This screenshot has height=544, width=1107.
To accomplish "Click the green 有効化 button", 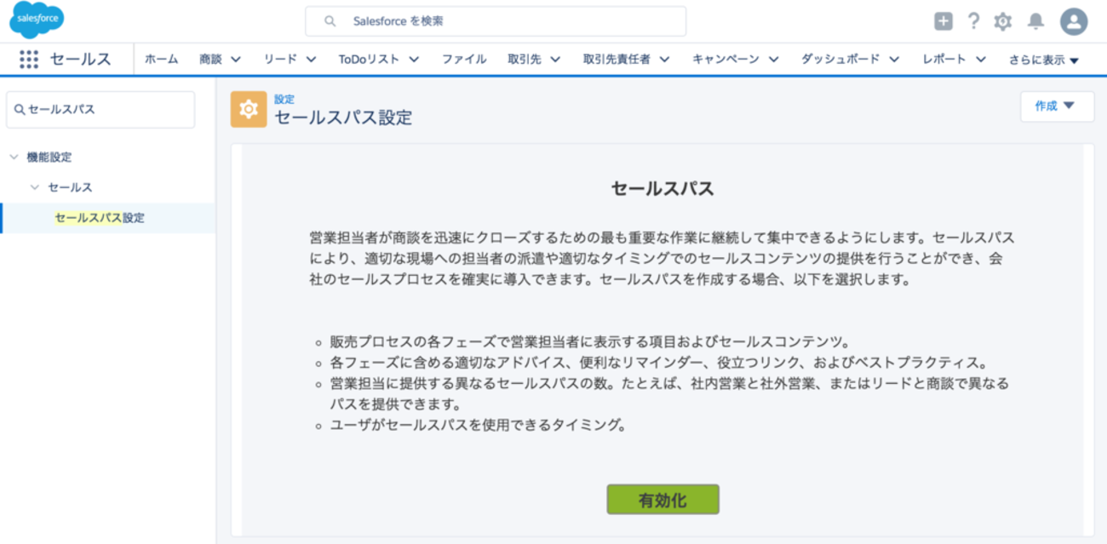I will pyautogui.click(x=662, y=500).
